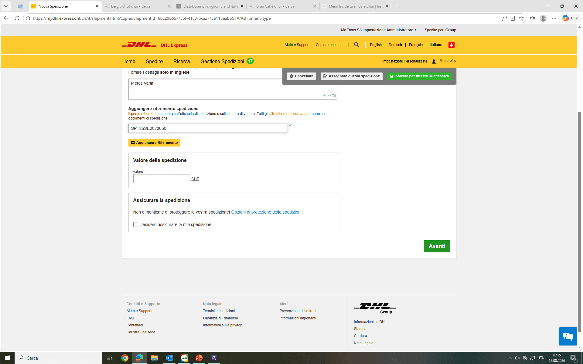Click the Swiss flag country icon
Screen dimensions: 583x364
click(x=452, y=45)
